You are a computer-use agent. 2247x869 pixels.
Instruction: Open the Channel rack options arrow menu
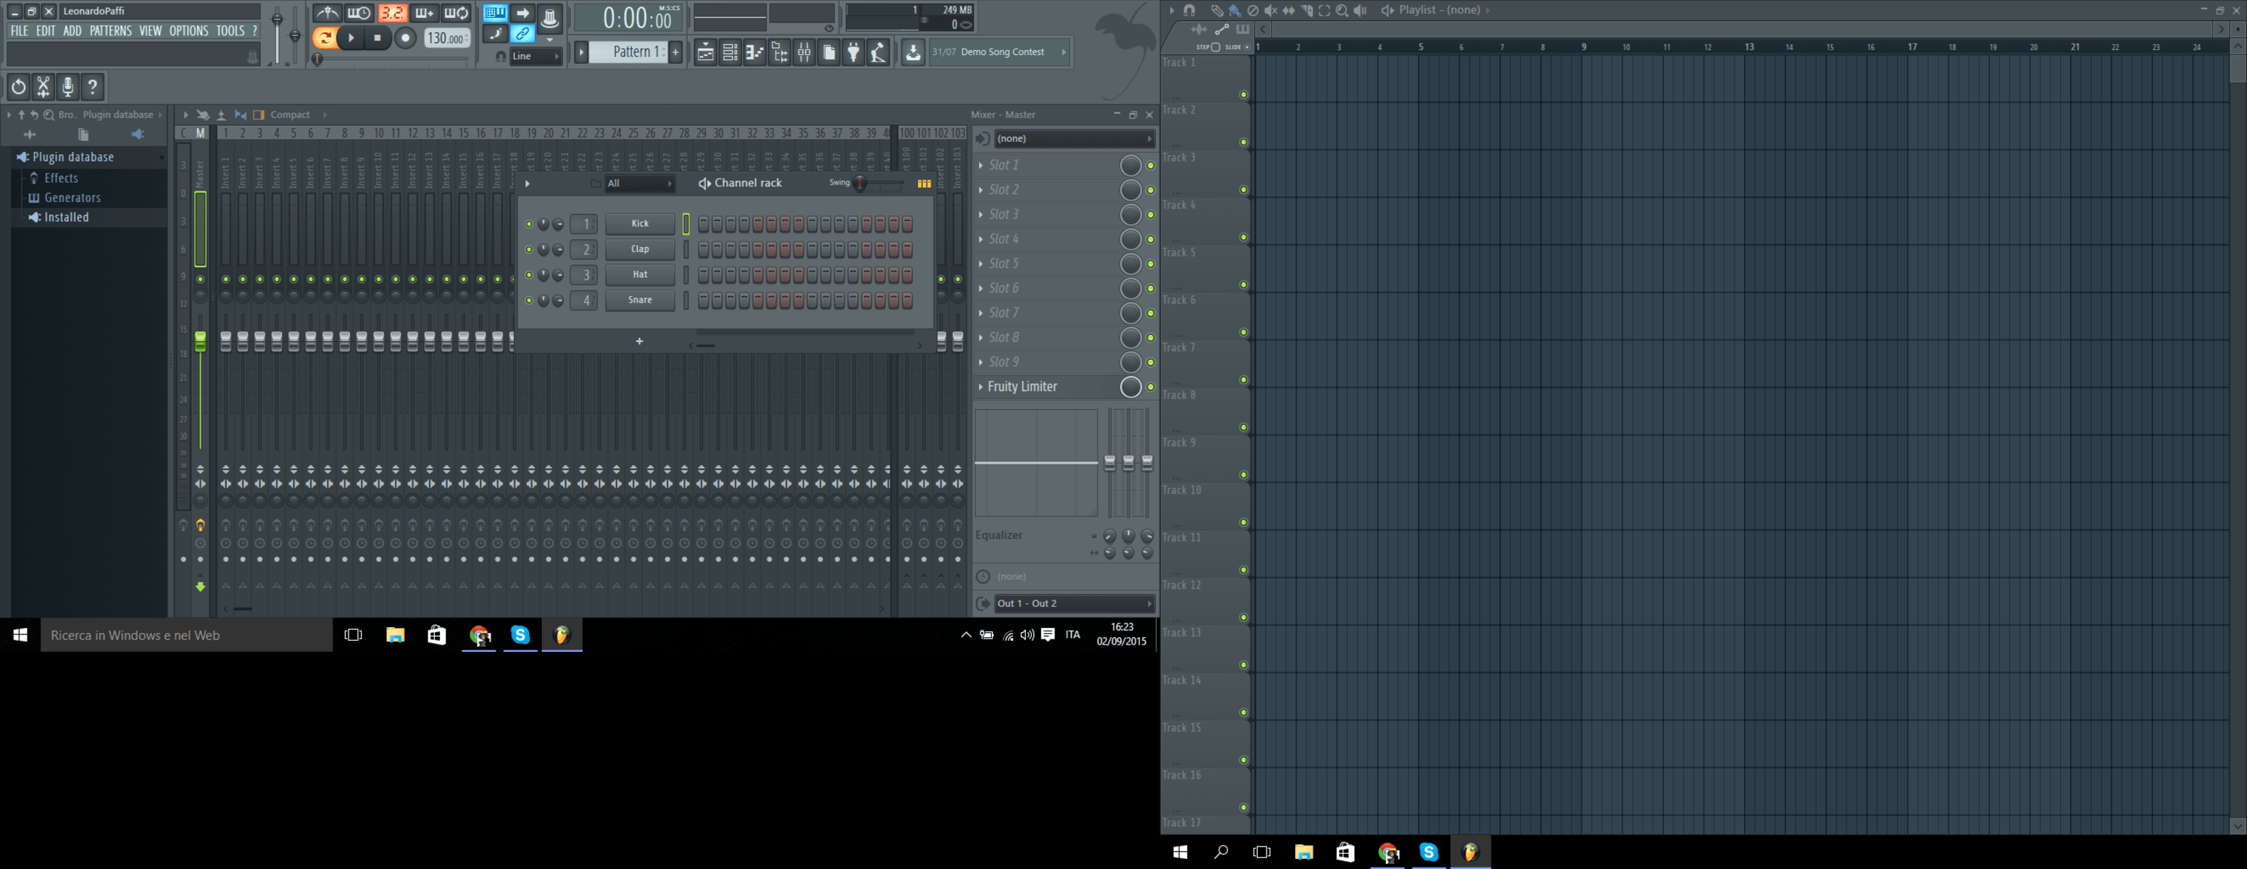point(527,183)
